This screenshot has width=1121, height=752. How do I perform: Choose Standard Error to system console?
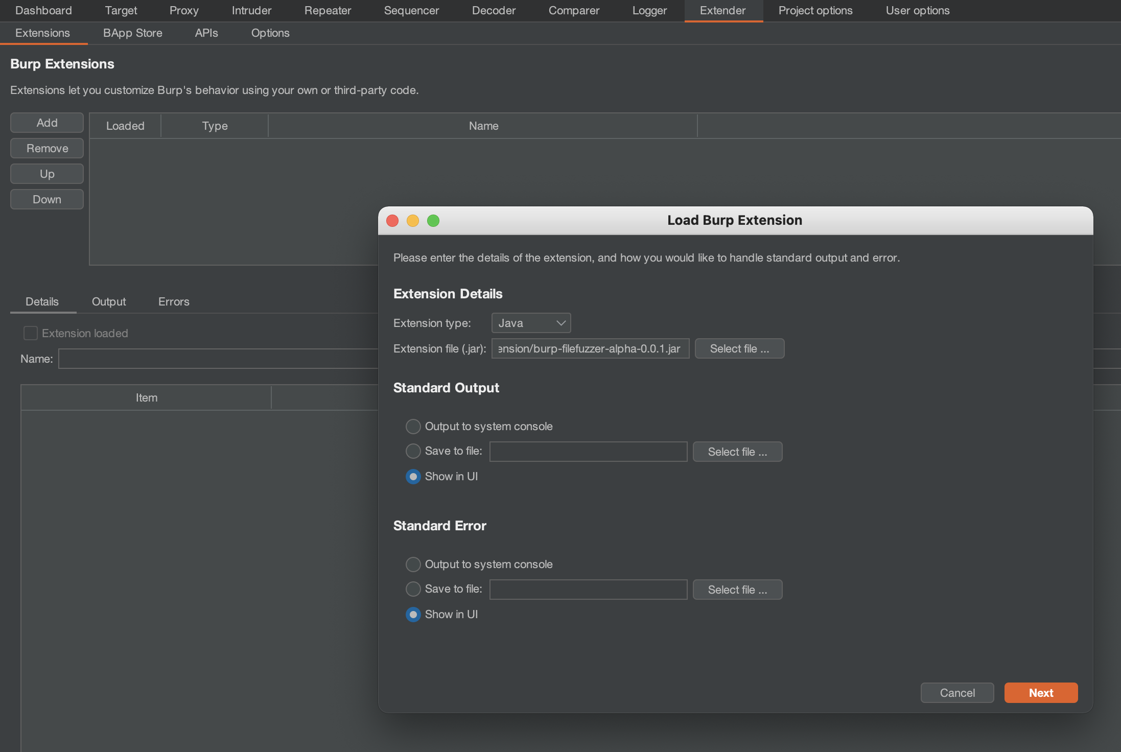pyautogui.click(x=413, y=564)
